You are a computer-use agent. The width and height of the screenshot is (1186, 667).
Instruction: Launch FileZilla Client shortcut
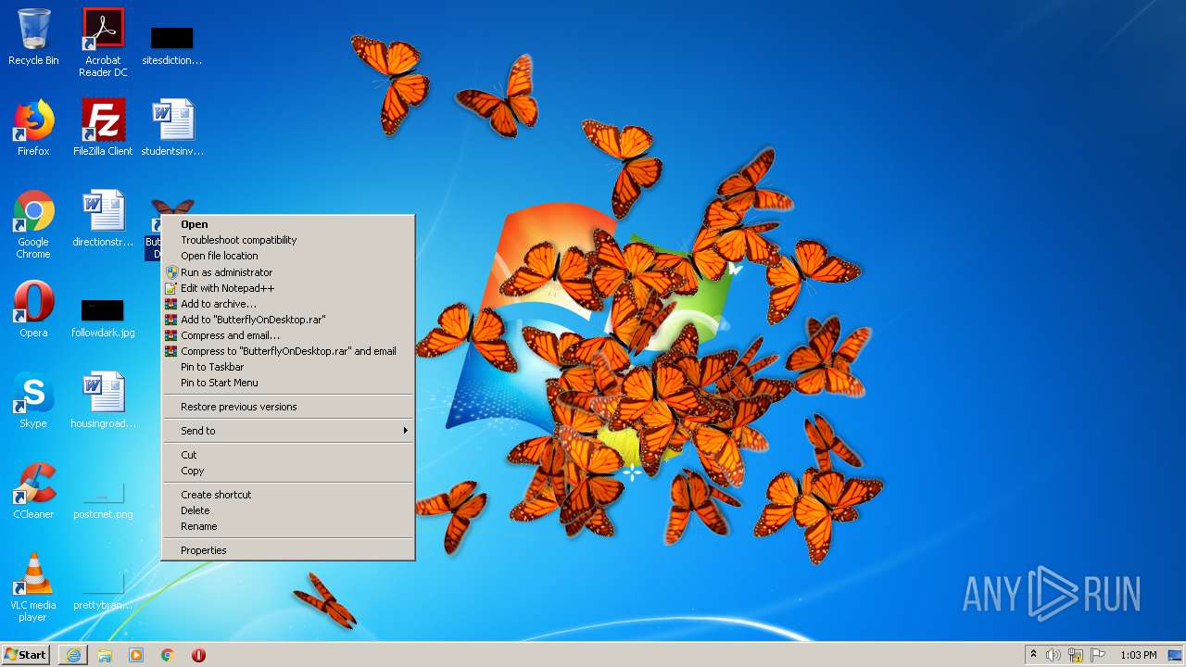click(103, 128)
